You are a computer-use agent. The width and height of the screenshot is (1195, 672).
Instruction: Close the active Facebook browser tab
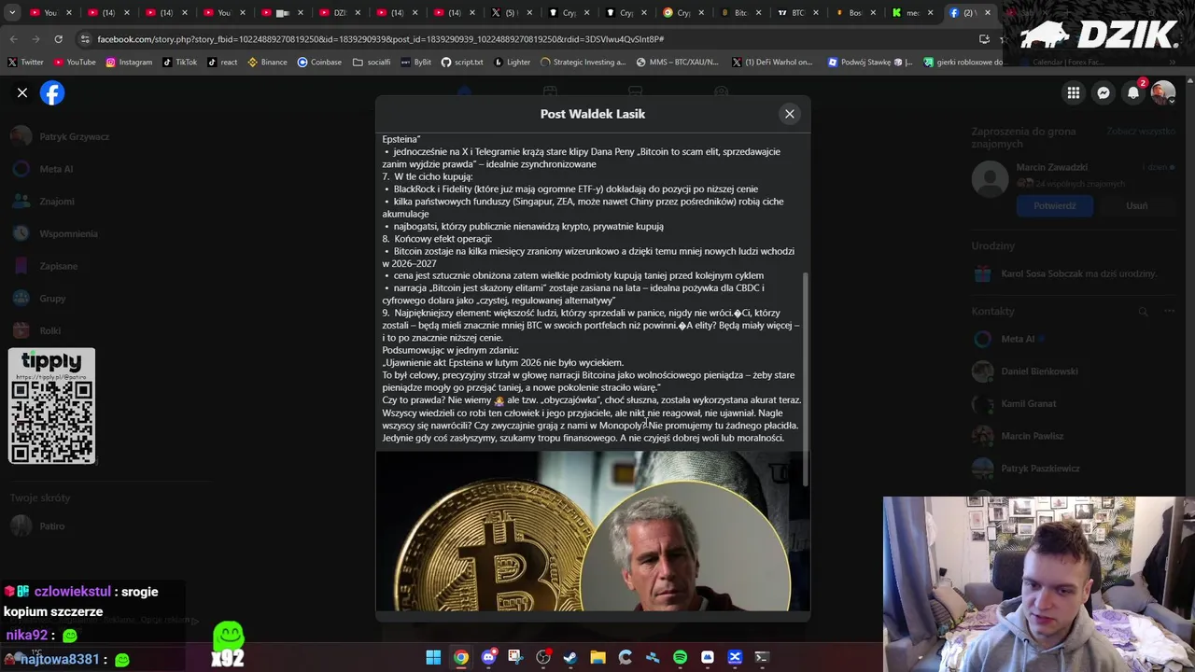click(x=988, y=13)
